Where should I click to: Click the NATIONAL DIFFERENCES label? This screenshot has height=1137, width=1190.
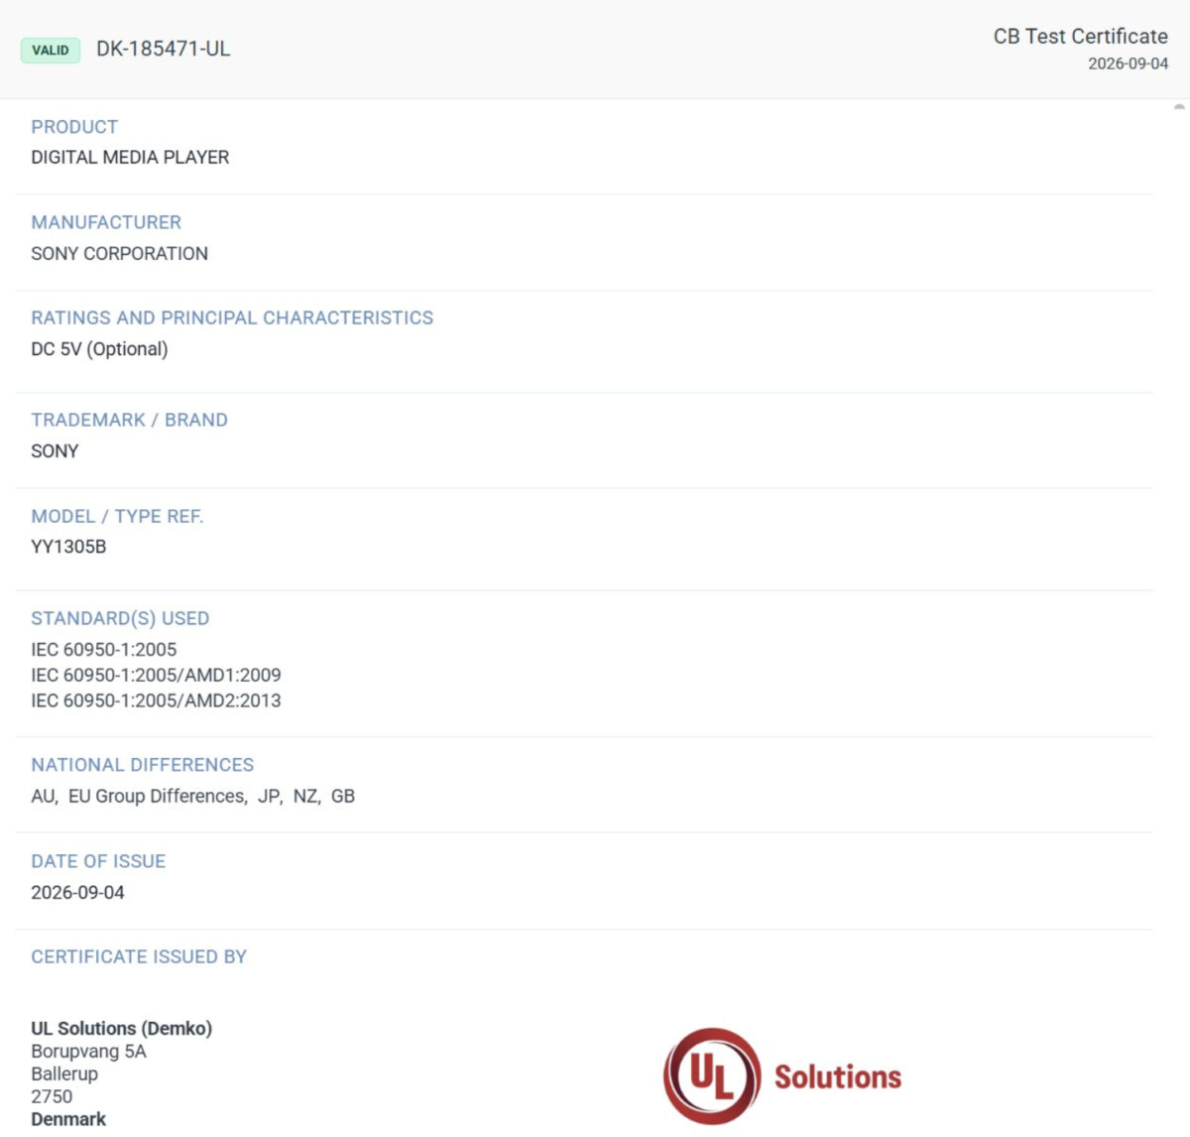point(143,765)
